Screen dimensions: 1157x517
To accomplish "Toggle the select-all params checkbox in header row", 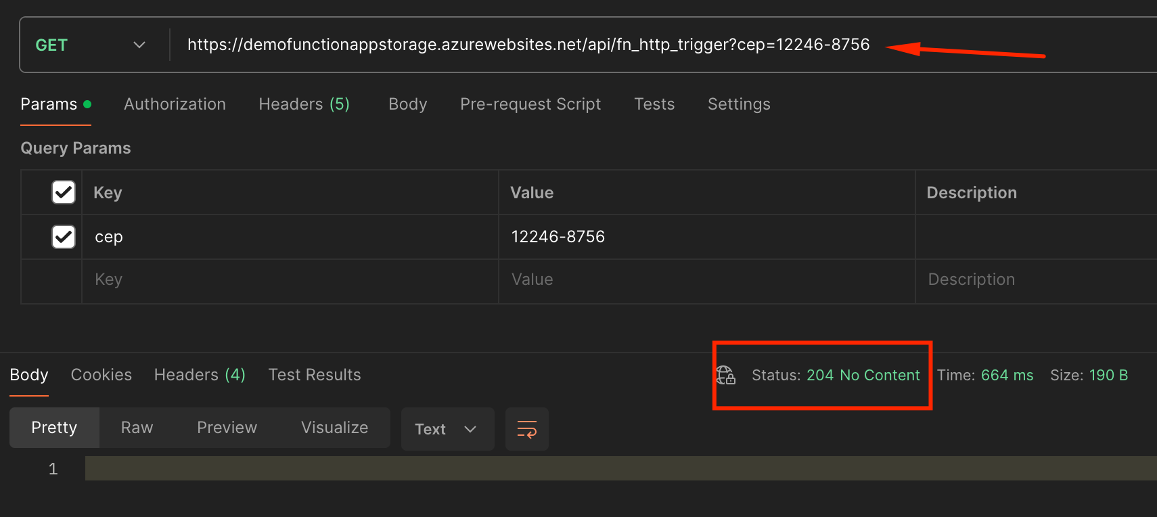I will 64,192.
